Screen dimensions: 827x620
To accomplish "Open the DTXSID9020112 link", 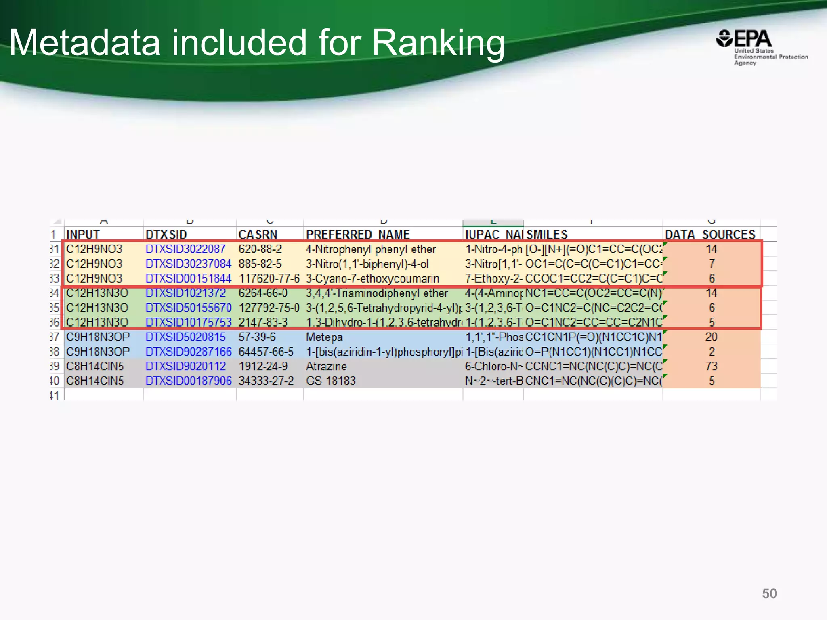I will [x=185, y=366].
